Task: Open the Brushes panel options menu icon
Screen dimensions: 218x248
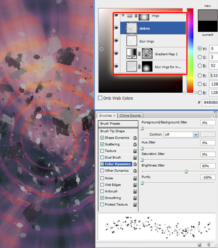Action: [215, 117]
